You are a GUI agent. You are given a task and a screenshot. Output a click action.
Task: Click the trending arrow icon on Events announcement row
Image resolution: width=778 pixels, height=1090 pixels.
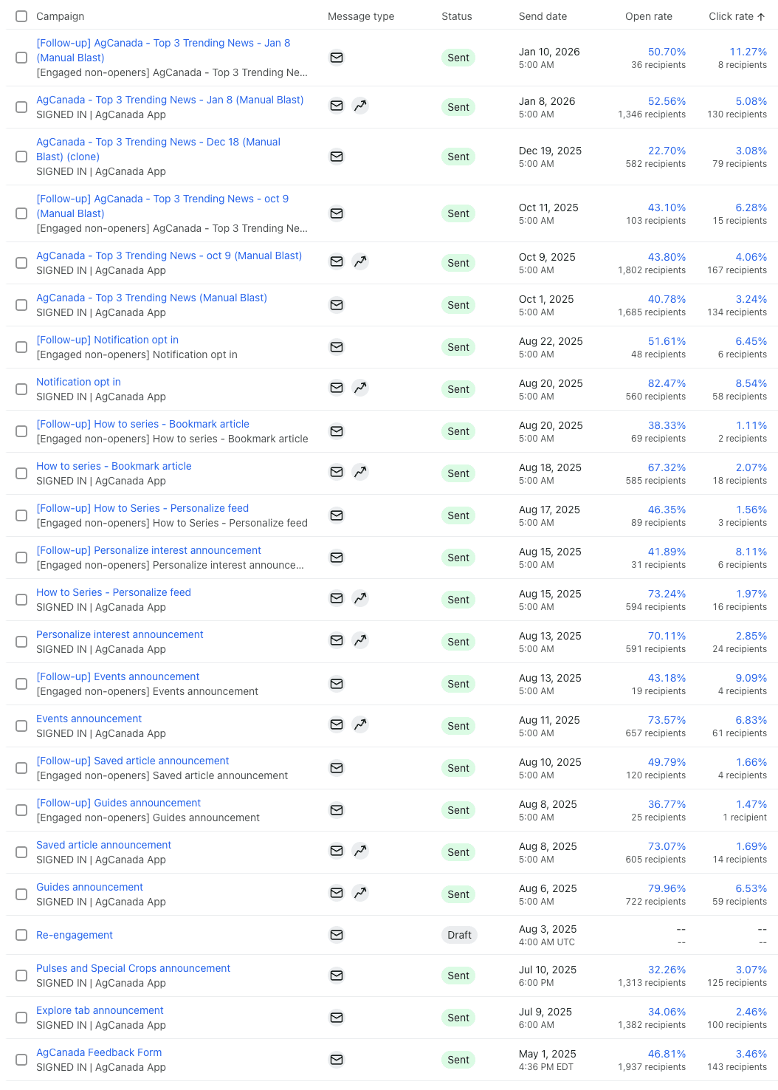click(x=360, y=725)
